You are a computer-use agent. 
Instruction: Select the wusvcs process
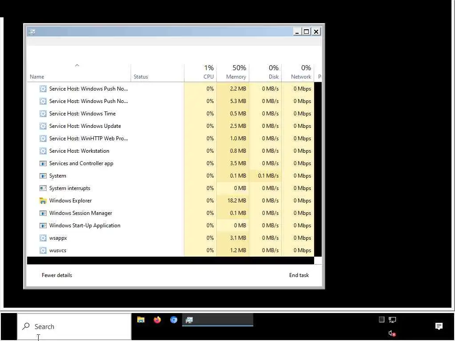click(171, 250)
